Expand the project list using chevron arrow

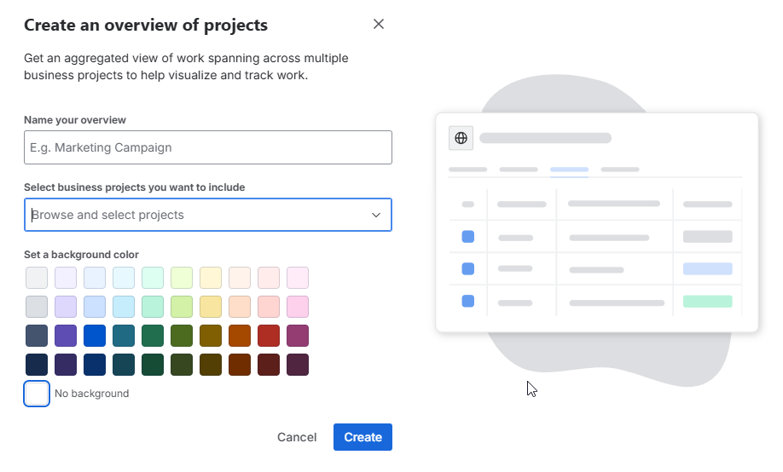pos(376,215)
